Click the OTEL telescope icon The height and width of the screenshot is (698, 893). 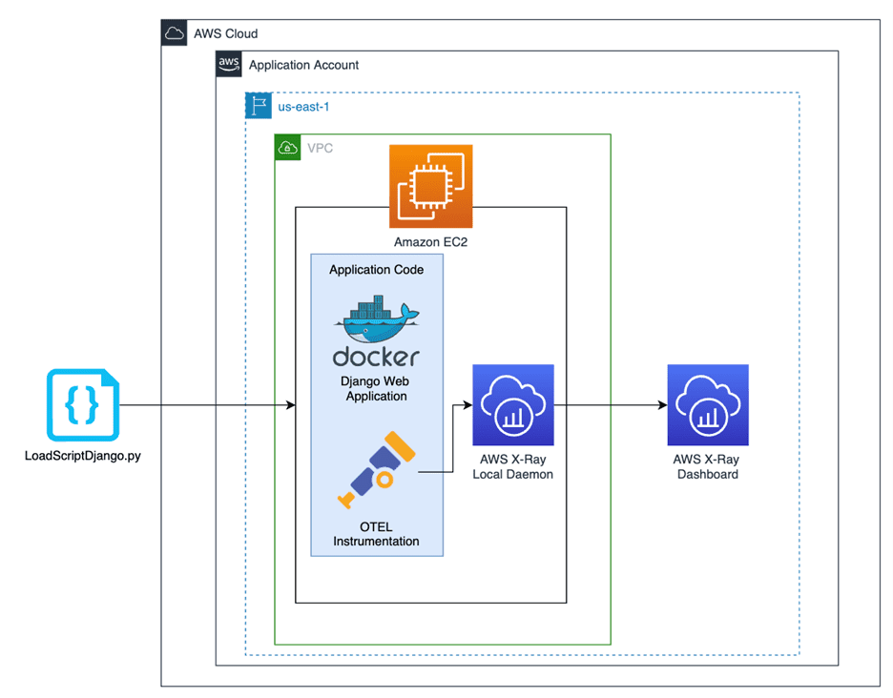tap(377, 470)
